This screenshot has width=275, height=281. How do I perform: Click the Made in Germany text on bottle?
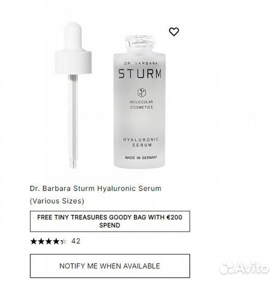point(141,158)
